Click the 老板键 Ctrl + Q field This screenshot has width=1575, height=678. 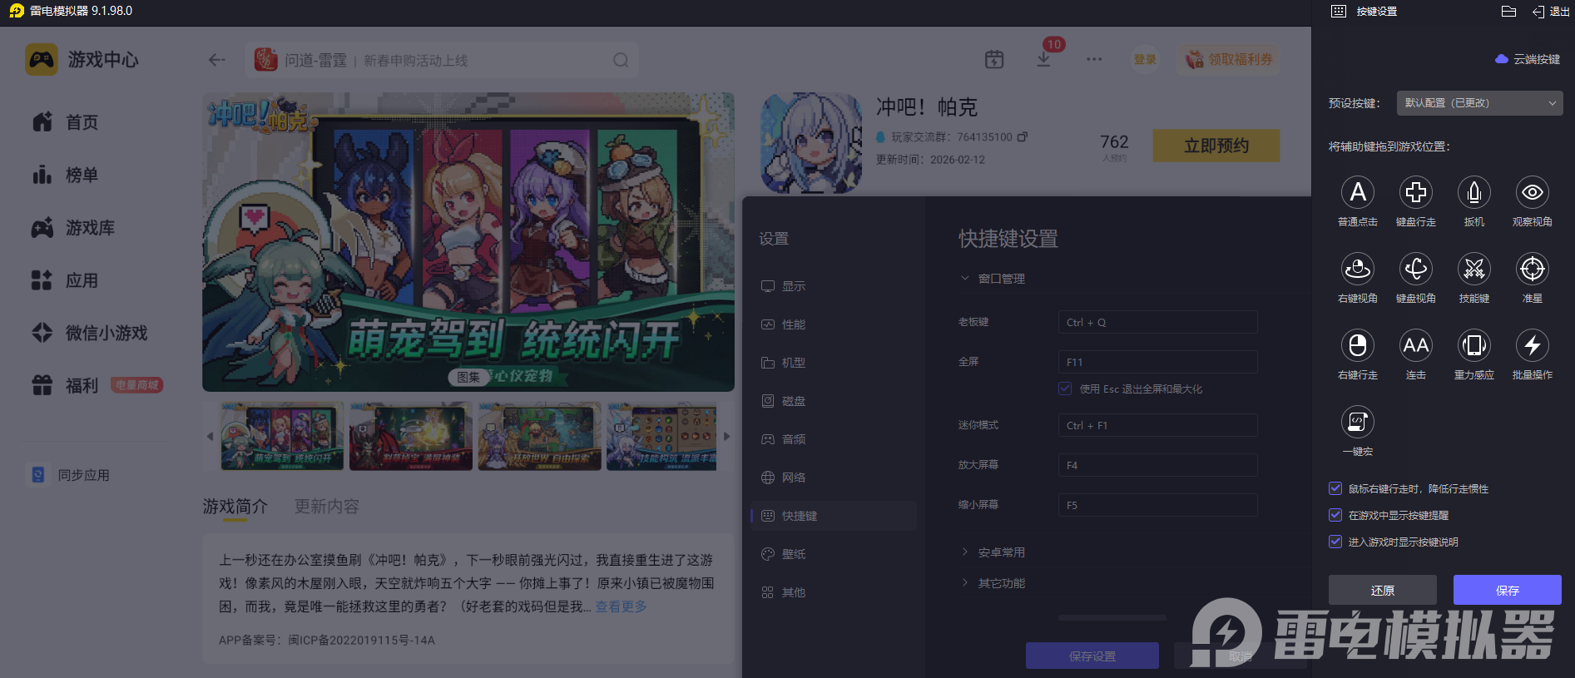(x=1157, y=322)
